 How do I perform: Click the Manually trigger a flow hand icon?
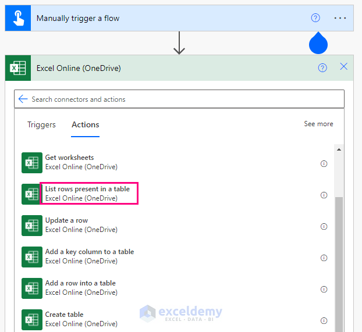coord(18,18)
